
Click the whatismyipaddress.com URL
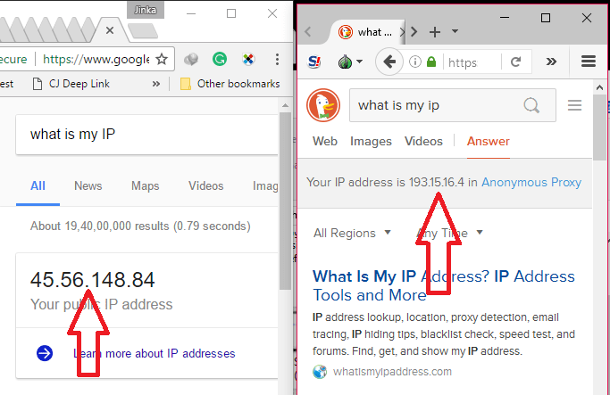click(392, 372)
